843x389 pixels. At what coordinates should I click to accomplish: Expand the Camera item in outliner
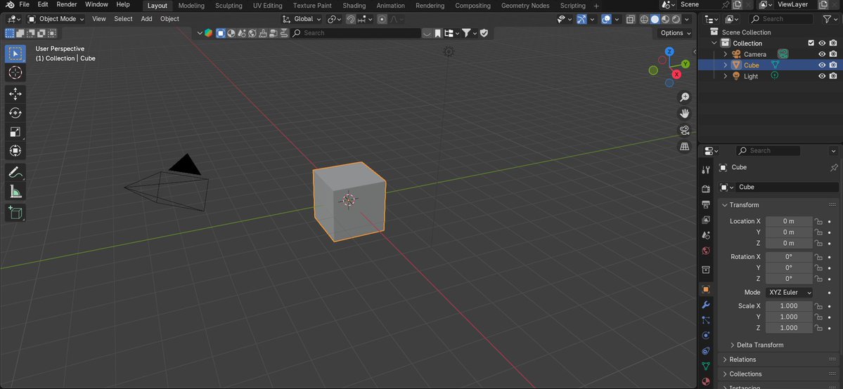726,54
